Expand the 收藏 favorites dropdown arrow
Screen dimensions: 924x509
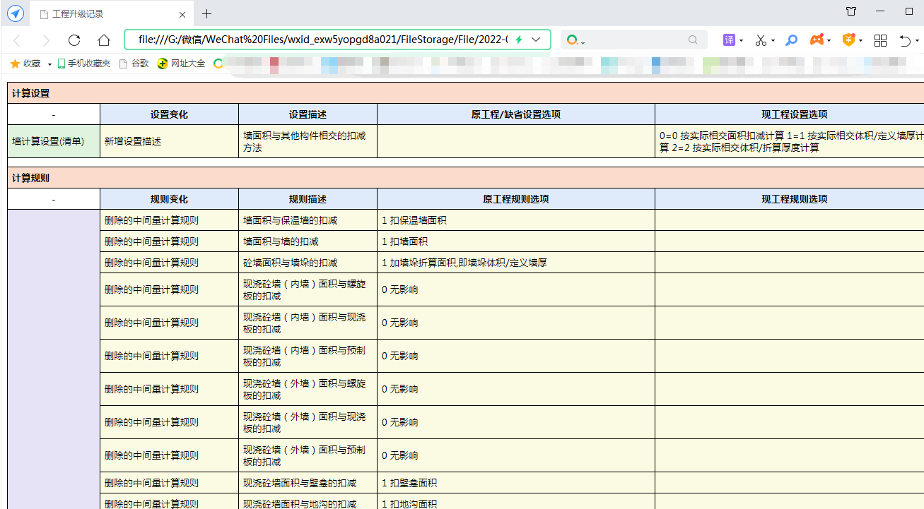point(50,64)
